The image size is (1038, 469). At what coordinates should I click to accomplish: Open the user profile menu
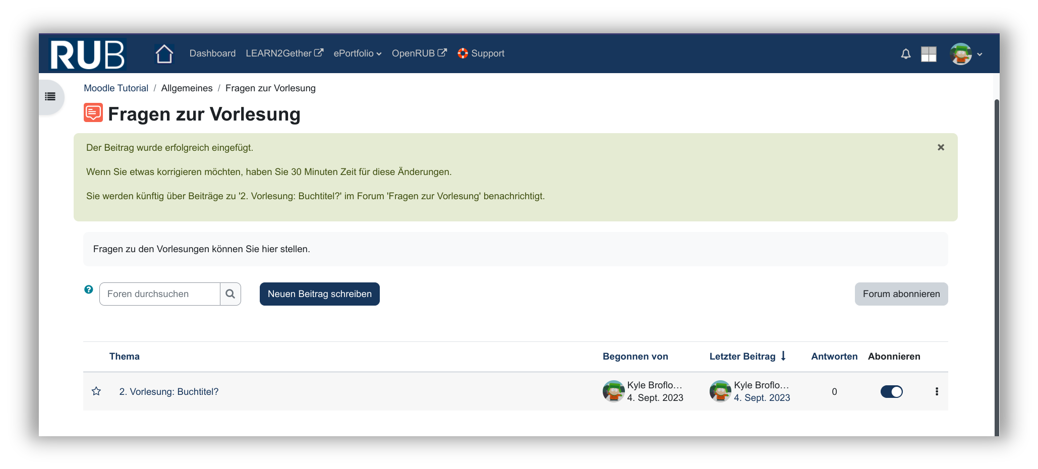[x=965, y=54]
